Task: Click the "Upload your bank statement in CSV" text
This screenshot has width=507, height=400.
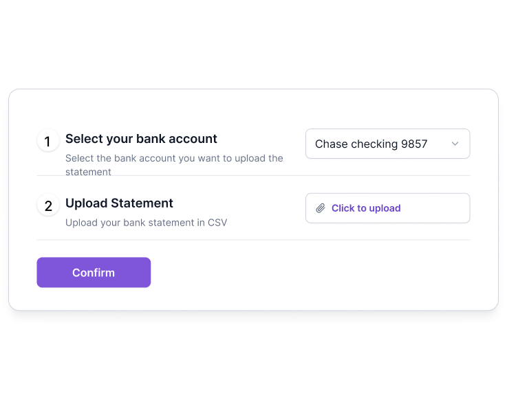Action: 147,223
